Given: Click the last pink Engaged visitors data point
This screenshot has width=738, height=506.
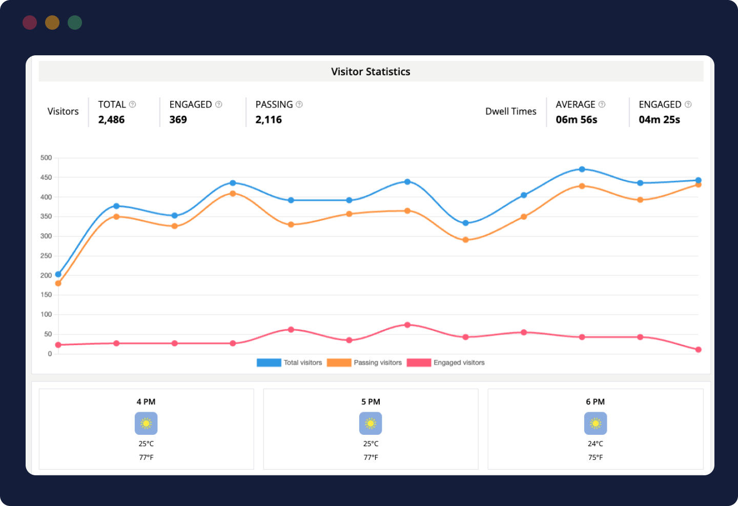Looking at the screenshot, I should 698,349.
